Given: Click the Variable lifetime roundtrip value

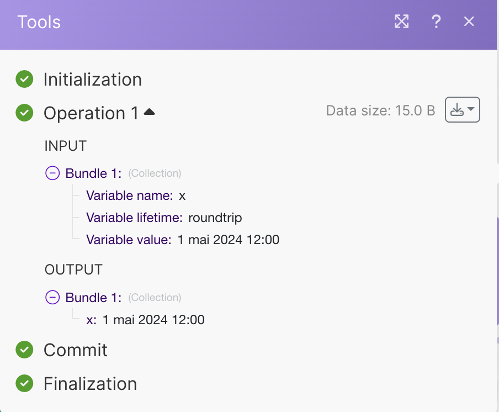Looking at the screenshot, I should pyautogui.click(x=215, y=218).
